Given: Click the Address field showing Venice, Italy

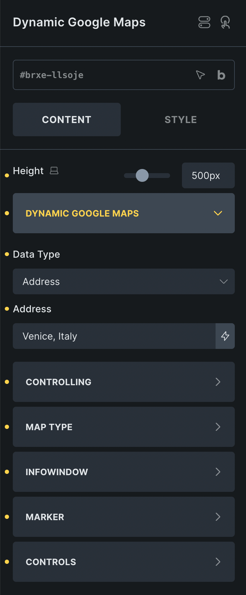Looking at the screenshot, I should (112, 336).
